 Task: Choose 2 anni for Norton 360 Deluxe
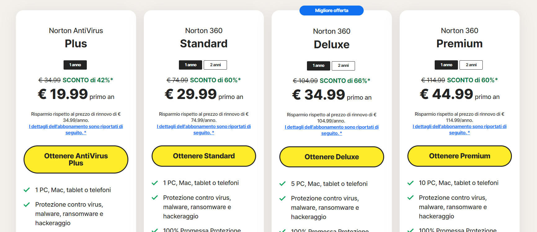click(x=343, y=66)
